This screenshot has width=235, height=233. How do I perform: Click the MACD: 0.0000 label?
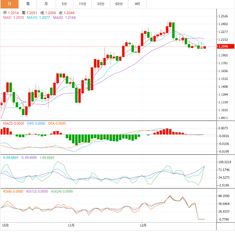[13, 123]
